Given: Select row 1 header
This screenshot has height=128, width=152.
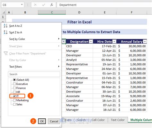Looking at the screenshot, I should point(3,17).
